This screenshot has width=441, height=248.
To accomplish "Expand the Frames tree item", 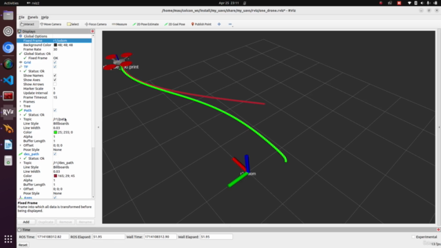I will click(20, 101).
